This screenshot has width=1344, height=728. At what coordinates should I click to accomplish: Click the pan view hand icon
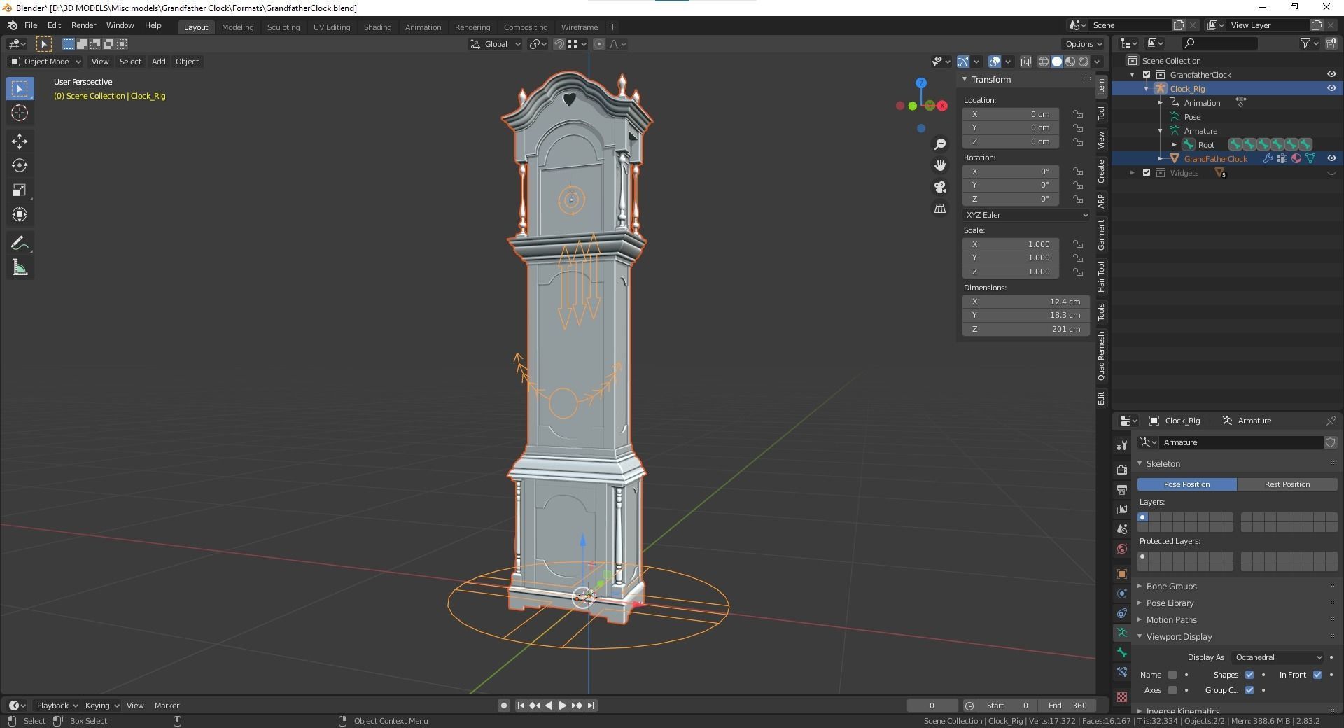point(940,165)
